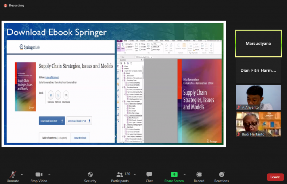Expand share options arrow beside Share Screen

(184, 174)
